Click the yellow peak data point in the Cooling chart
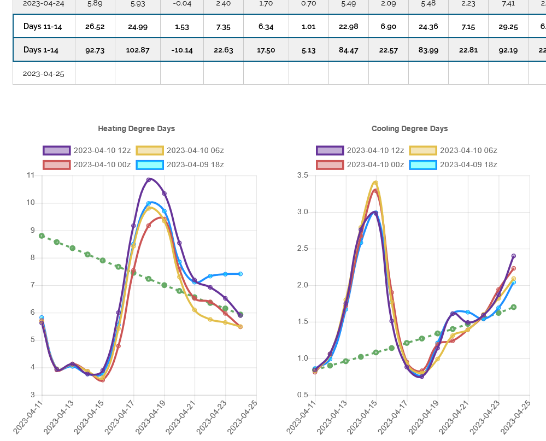This screenshot has height=441, width=546. pyautogui.click(x=375, y=183)
